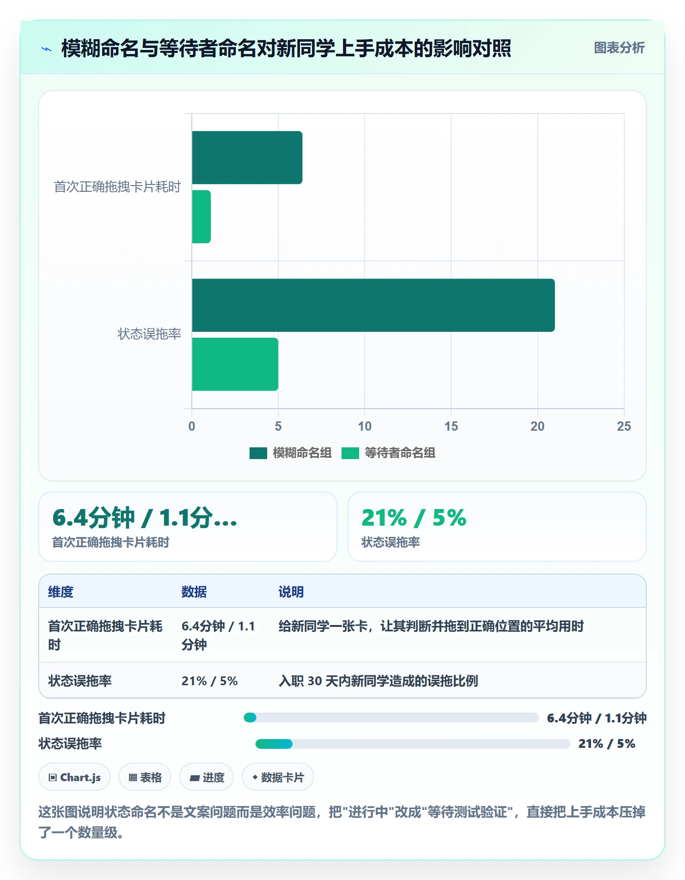Click the light green bar for 状态误拖率

coord(235,364)
